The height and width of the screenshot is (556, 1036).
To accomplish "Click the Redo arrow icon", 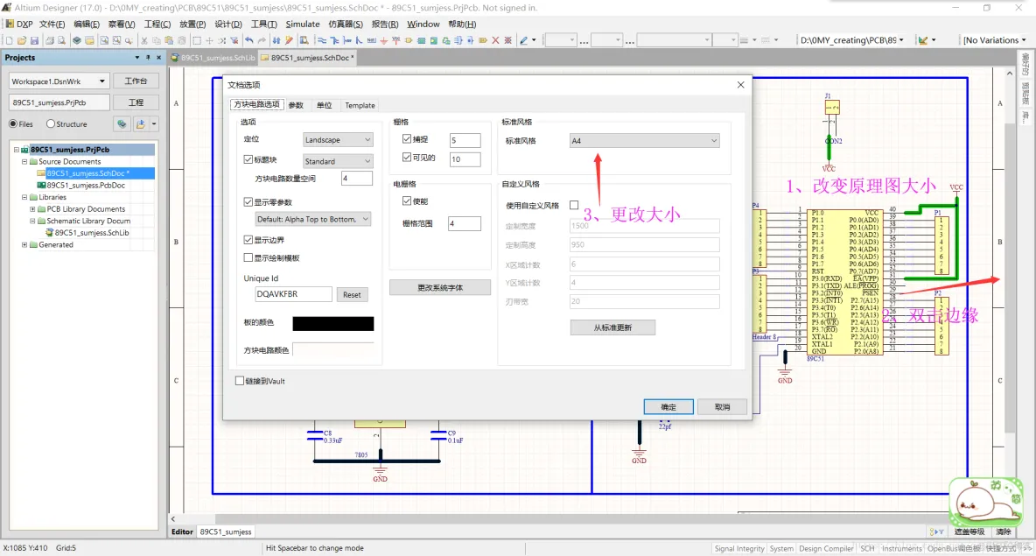I will 262,40.
